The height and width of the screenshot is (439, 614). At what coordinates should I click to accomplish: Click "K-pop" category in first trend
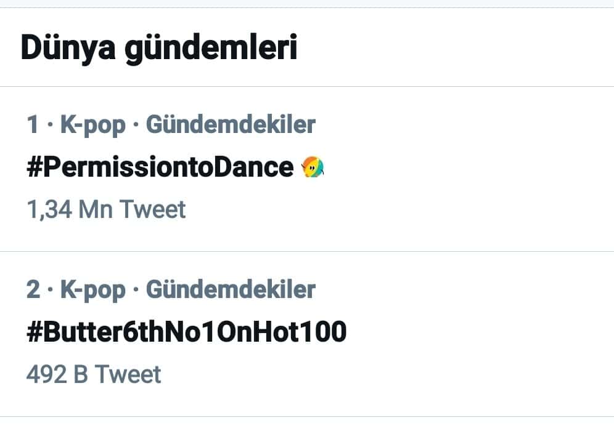coord(92,125)
